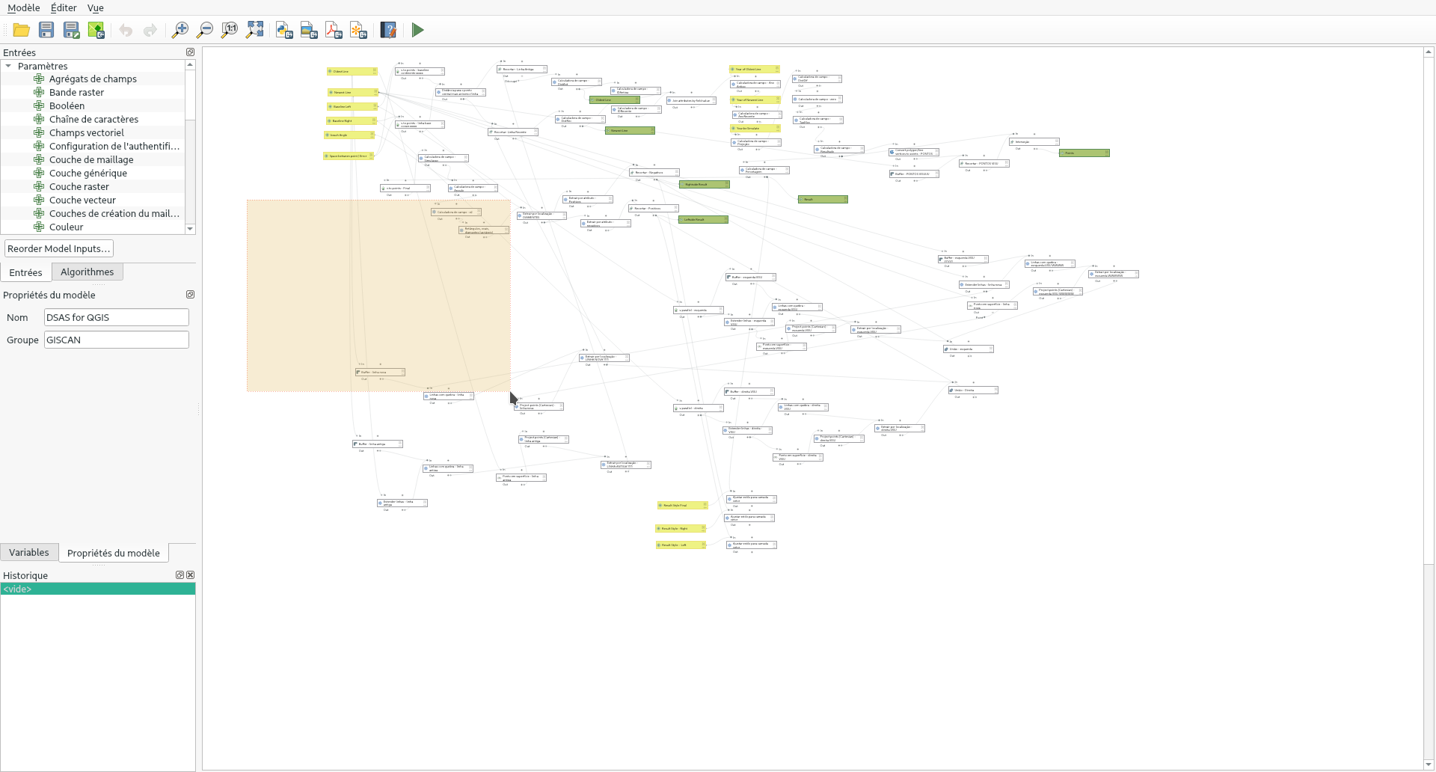Switch to the Entrées tab
Image resolution: width=1436 pixels, height=772 pixels.
click(25, 272)
